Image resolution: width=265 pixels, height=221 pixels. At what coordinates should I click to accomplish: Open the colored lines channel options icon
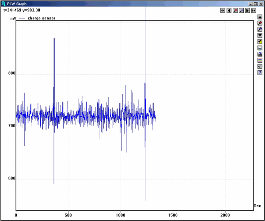[260, 60]
